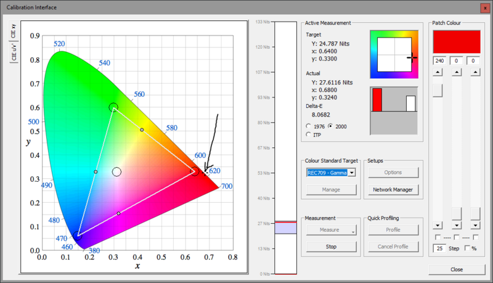
Task: Decrease red channel with its down arrow
Action: click(438, 225)
